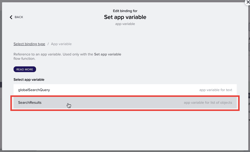Click the 'flow function.' description line
250x152 pixels.
point(25,59)
